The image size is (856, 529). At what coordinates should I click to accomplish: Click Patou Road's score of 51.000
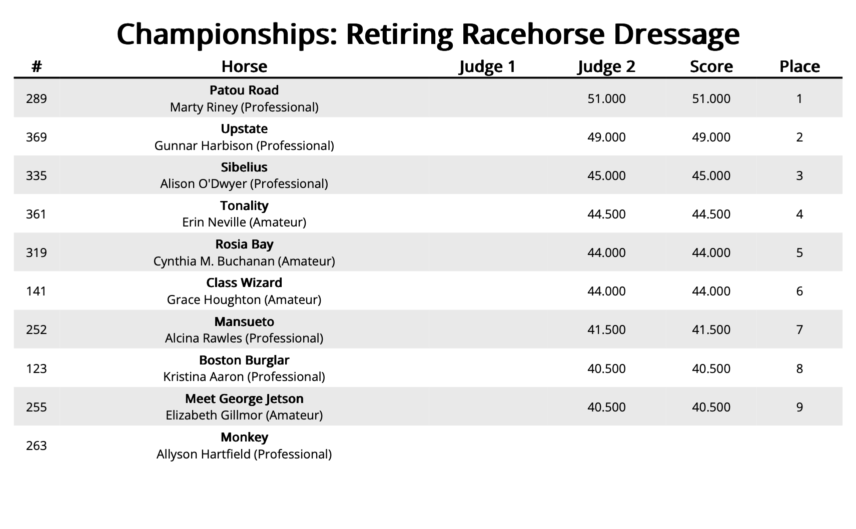coord(711,99)
